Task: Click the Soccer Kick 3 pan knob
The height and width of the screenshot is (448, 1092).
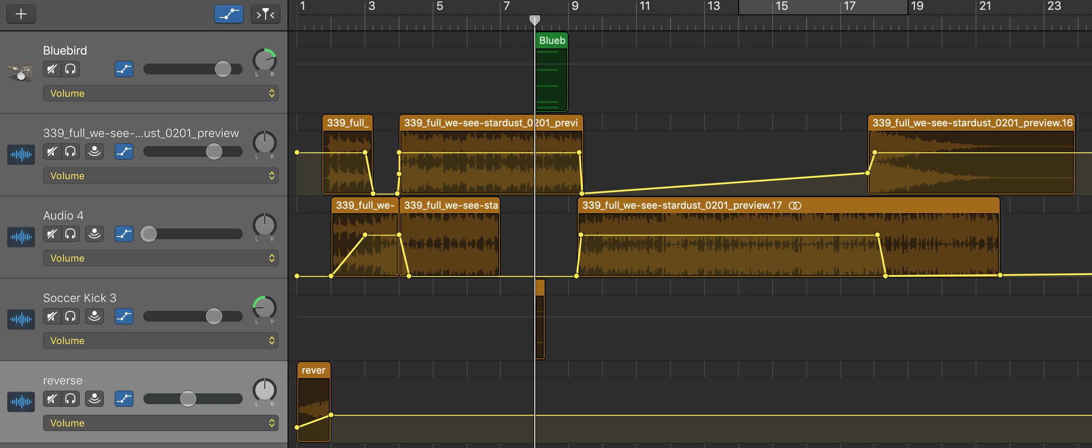Action: (x=265, y=308)
